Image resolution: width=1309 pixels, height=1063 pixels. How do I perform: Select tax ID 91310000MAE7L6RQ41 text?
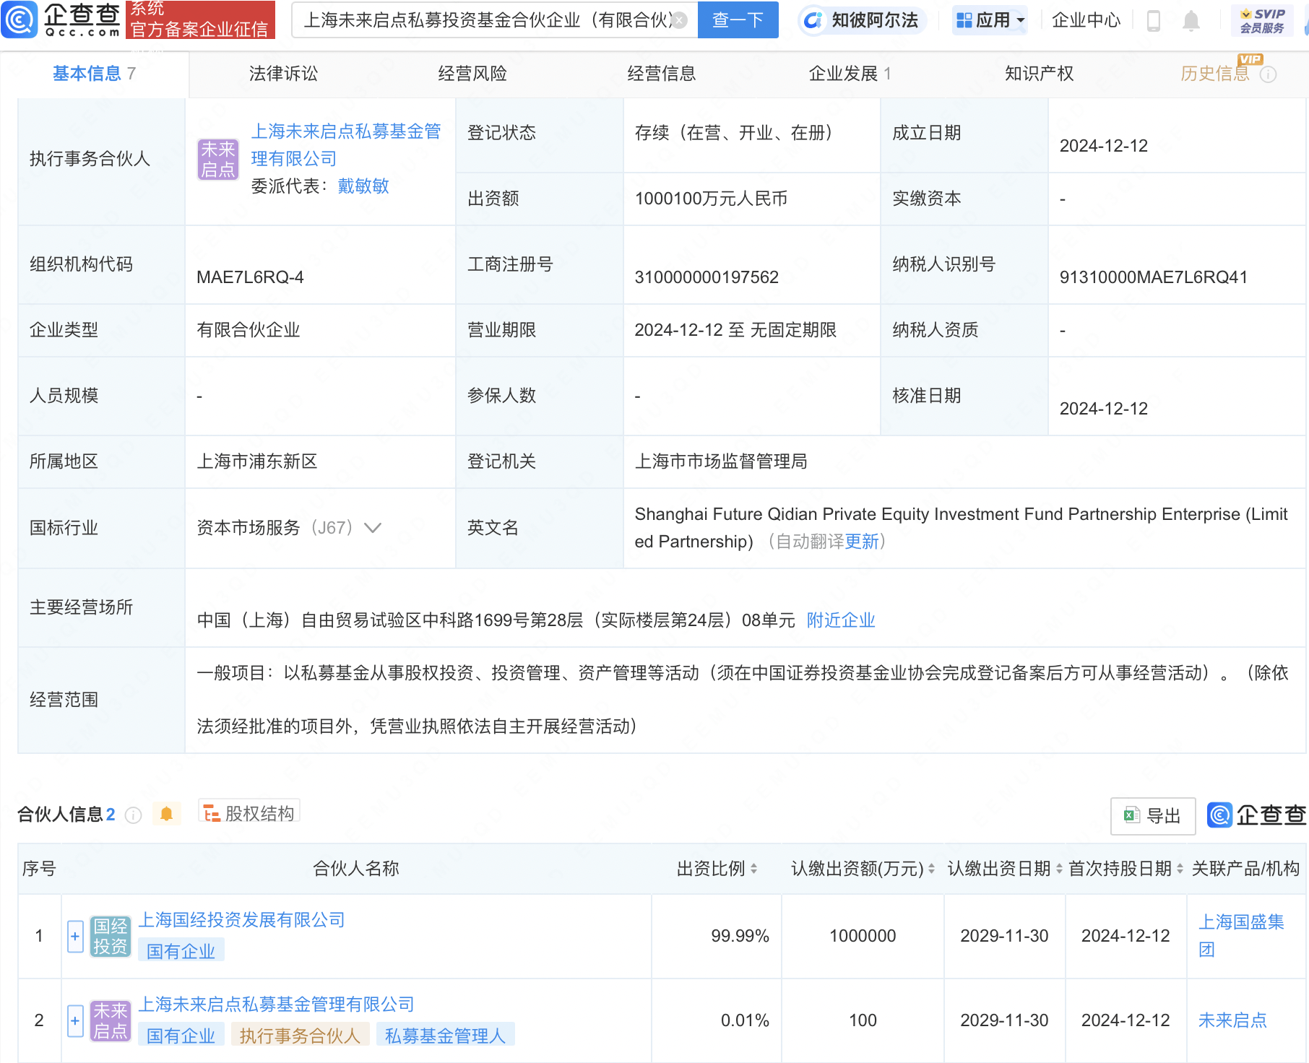click(1153, 277)
